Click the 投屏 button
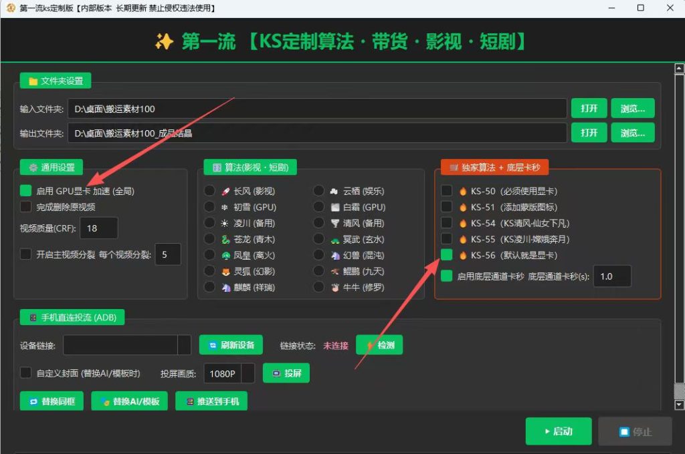The width and height of the screenshot is (685, 454). (286, 373)
